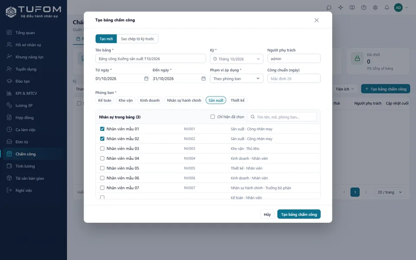416x260 pixels.
Task: Click the settings gear icon in header
Action: [375, 8]
